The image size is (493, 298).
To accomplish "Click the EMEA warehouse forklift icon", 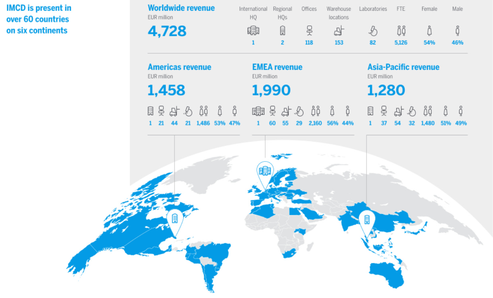I will click(x=286, y=111).
